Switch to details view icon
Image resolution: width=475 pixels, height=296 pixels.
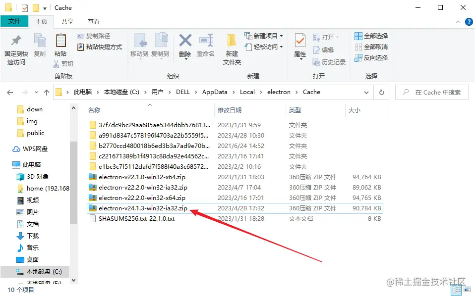[x=456, y=290]
